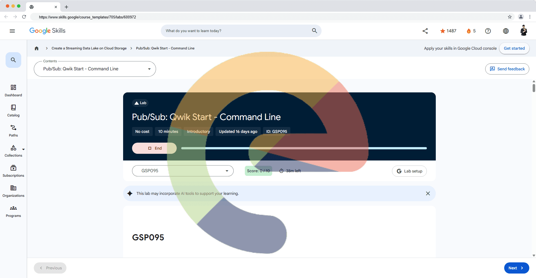The height and width of the screenshot is (278, 536).
Task: Click the page scrollbar thumb
Action: pyautogui.click(x=534, y=88)
